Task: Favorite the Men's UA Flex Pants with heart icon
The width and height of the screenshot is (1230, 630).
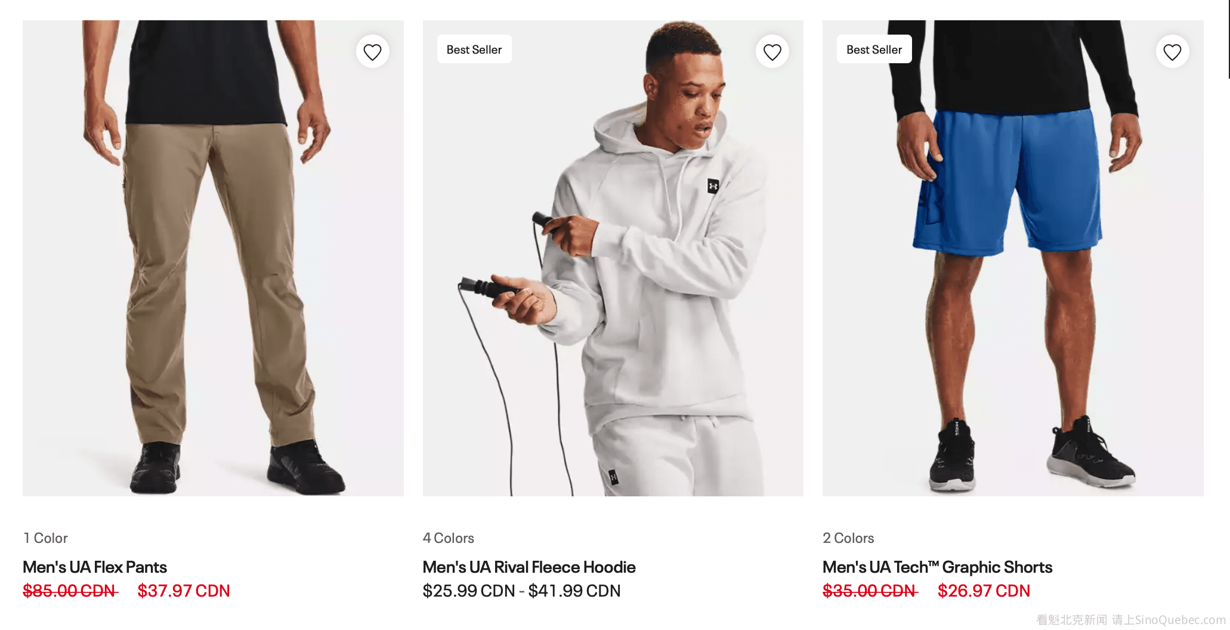Action: point(373,52)
